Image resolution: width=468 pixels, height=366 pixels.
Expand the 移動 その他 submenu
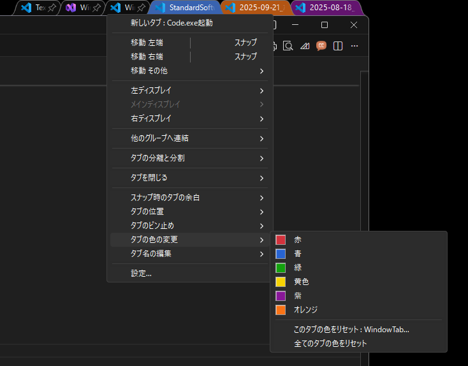(191, 71)
